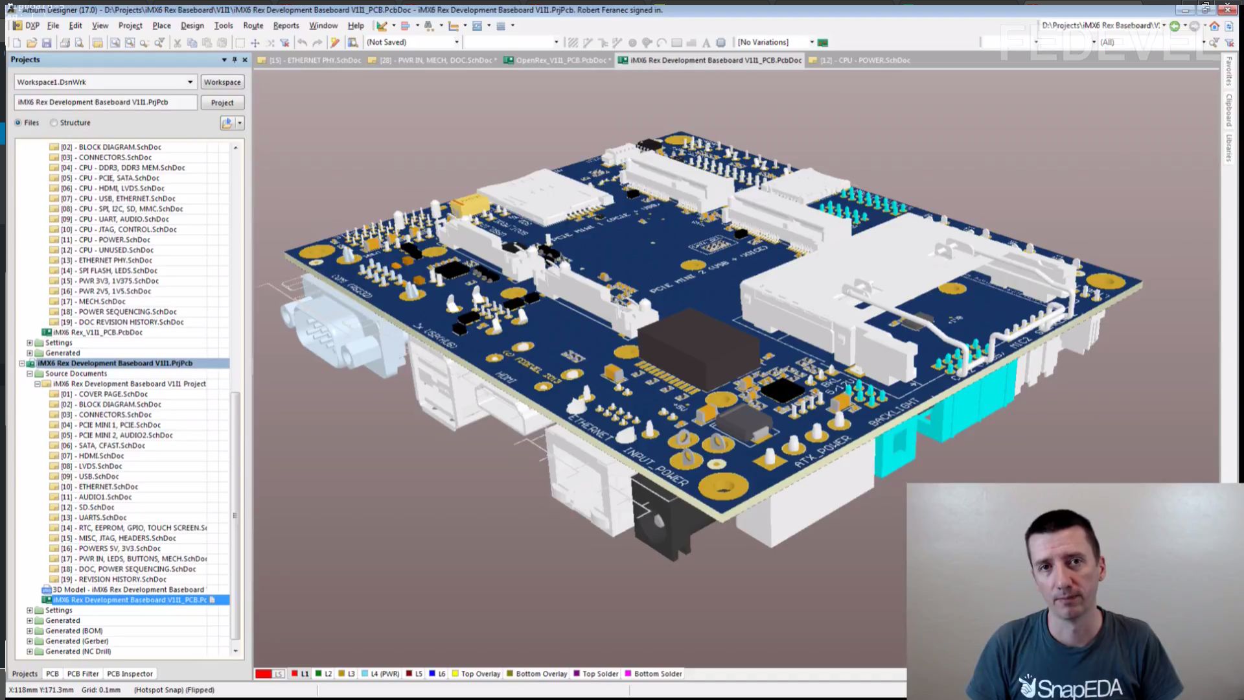Click the Undo arrow icon
The height and width of the screenshot is (700, 1244).
tap(302, 43)
